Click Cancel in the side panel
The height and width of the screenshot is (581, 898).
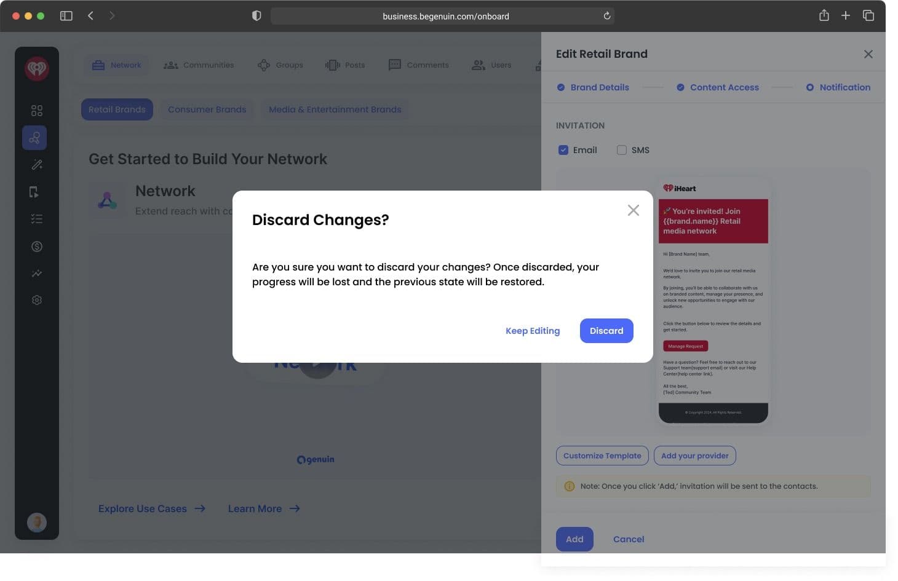pos(629,539)
